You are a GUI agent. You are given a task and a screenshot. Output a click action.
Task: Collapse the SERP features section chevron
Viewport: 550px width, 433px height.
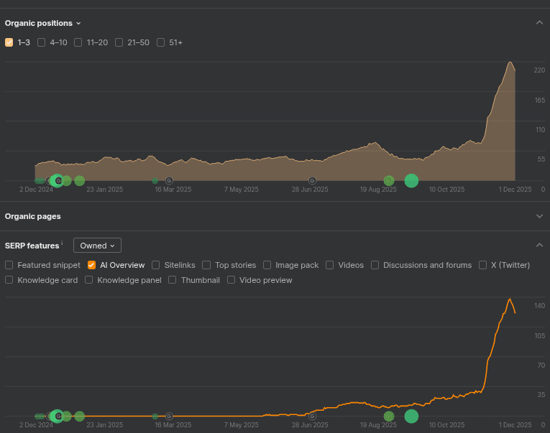(539, 246)
